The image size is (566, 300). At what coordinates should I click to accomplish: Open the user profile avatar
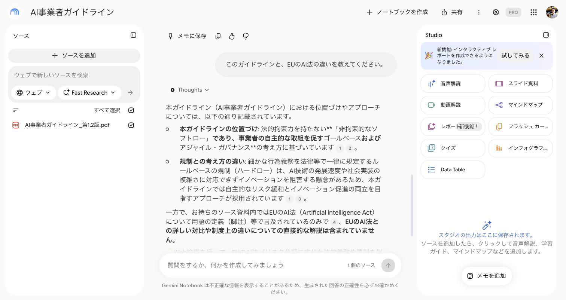(552, 12)
